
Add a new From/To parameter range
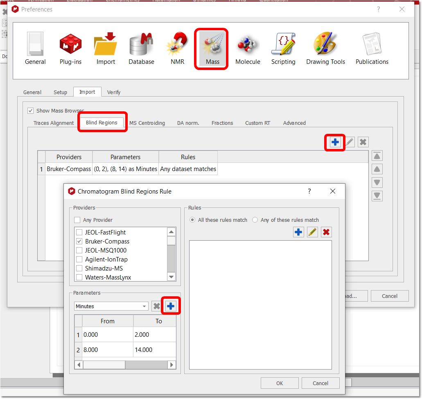pos(170,306)
